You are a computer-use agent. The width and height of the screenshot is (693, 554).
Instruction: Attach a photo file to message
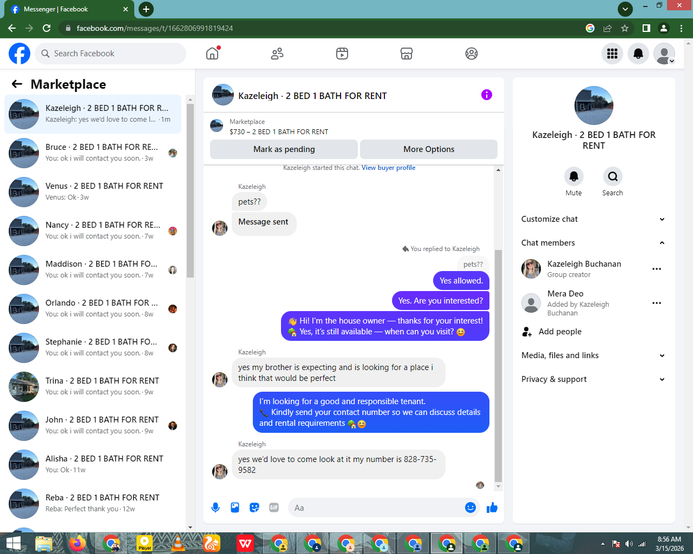[x=235, y=507]
